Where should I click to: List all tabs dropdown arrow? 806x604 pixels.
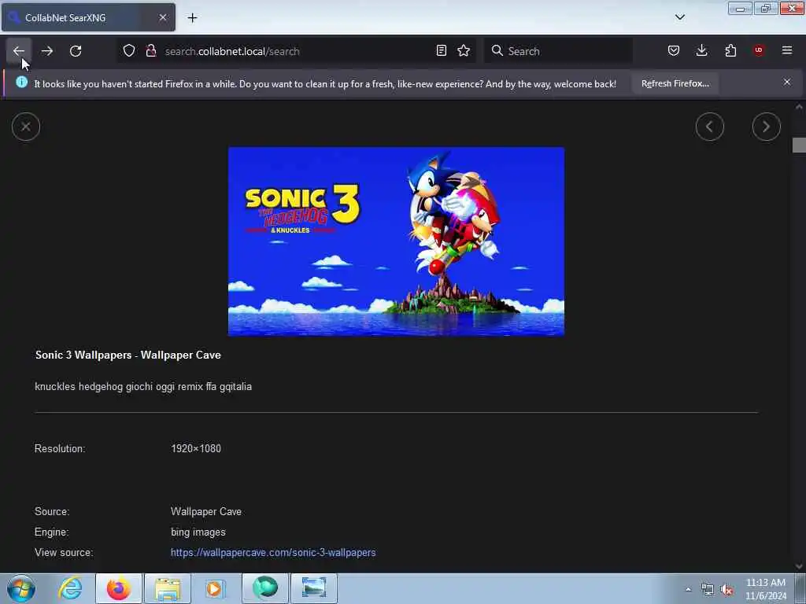coord(679,17)
